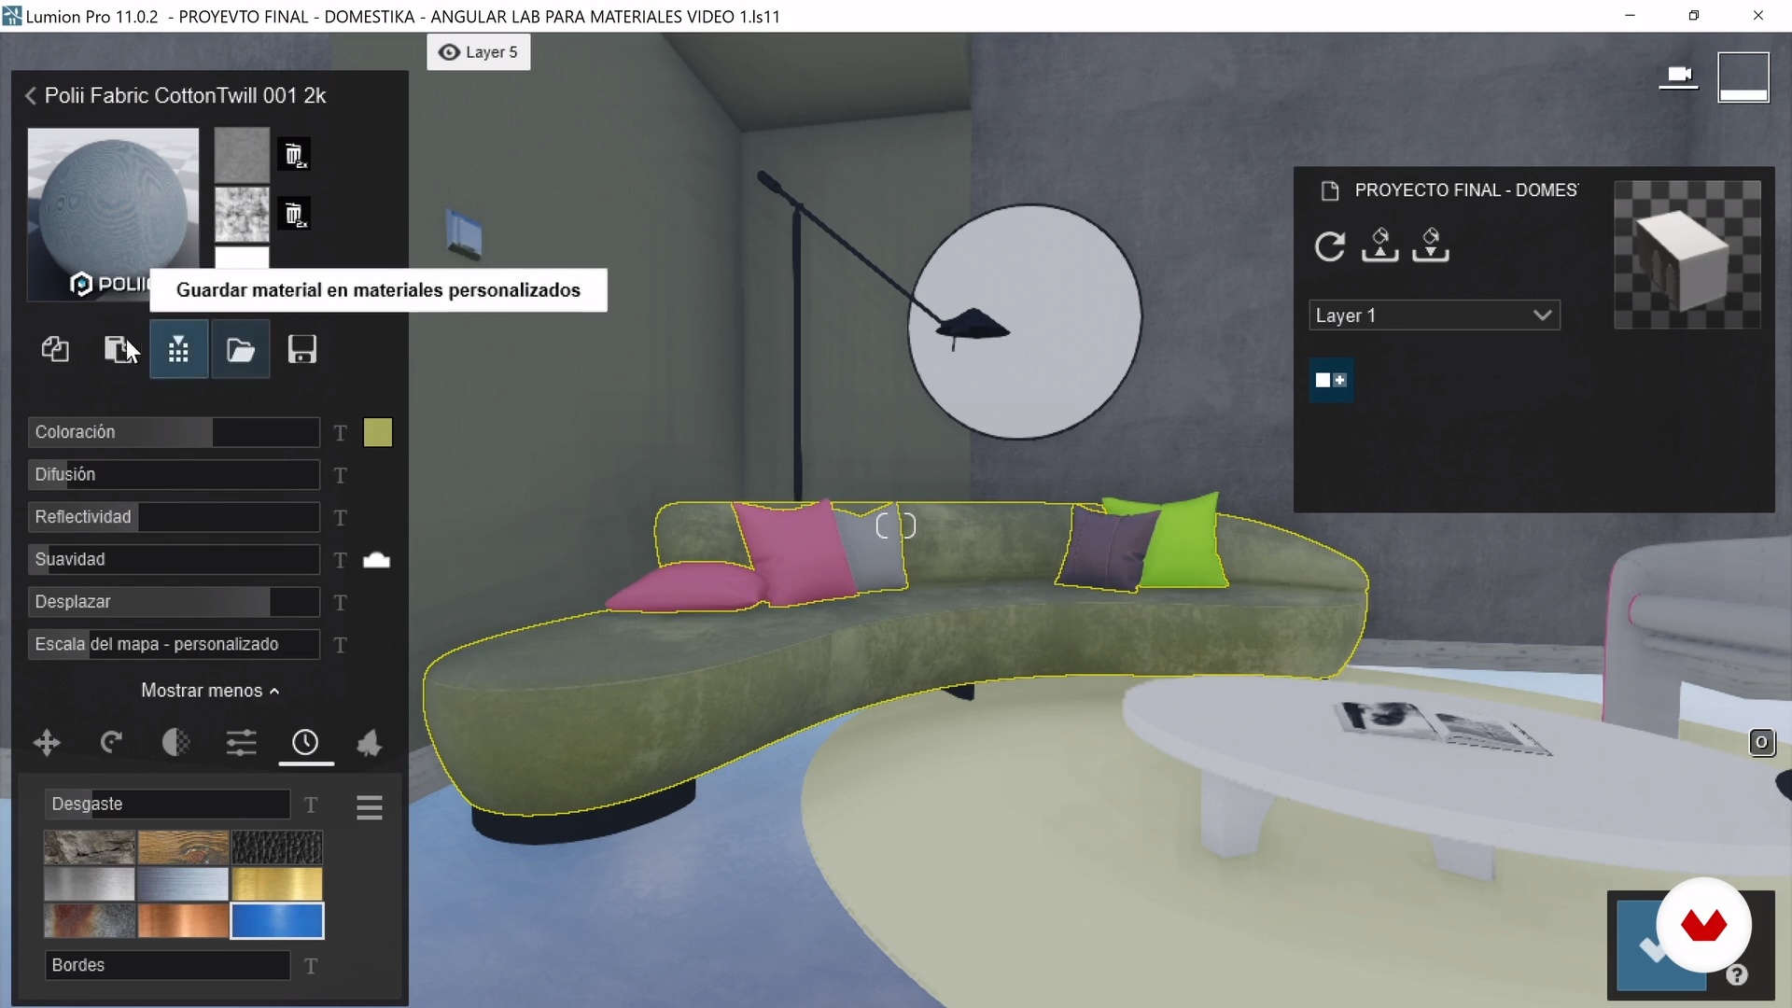This screenshot has width=1792, height=1008.
Task: Open the Transparency tab half-circle icon
Action: pyautogui.click(x=175, y=743)
